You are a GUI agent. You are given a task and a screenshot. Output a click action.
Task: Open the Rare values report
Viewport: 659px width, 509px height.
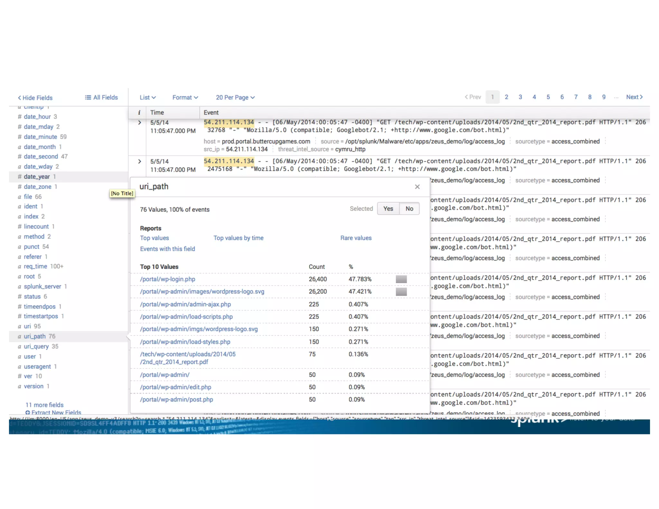click(356, 238)
